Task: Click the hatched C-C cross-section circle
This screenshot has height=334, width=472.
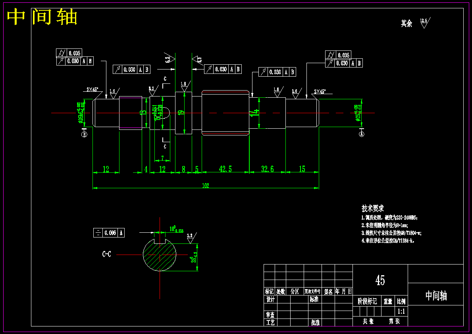Action: point(160,254)
